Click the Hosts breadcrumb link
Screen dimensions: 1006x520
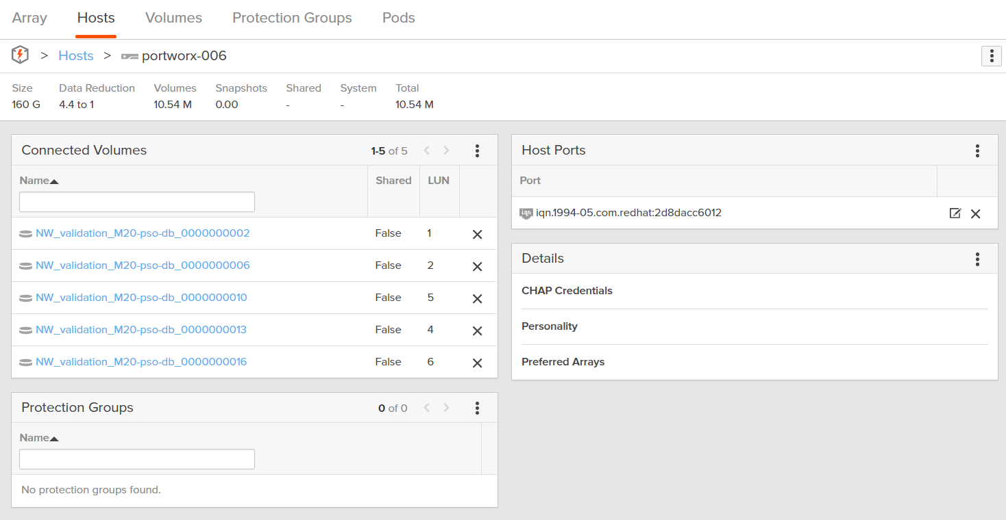point(75,56)
